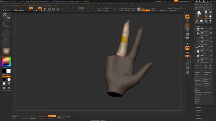Flip the switch on first subtool row
Screen dimensions: 216x121
[x=202, y=29]
